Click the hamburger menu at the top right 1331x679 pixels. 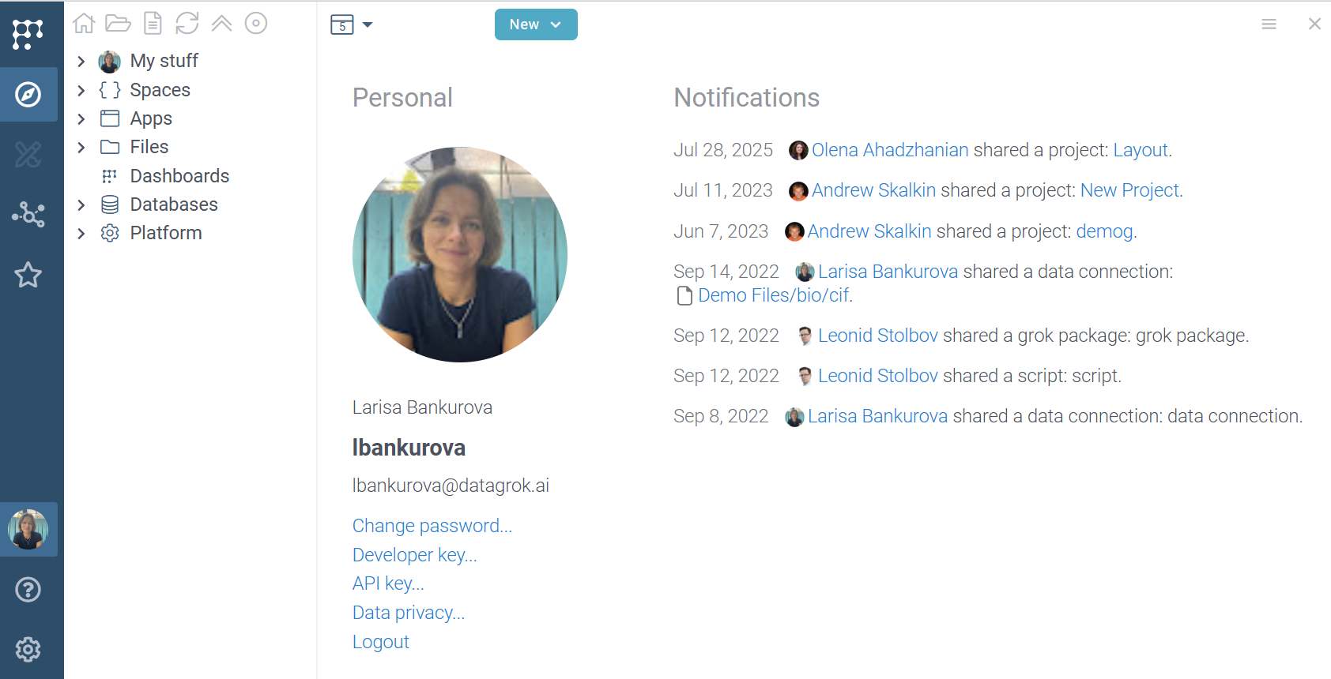[1269, 24]
